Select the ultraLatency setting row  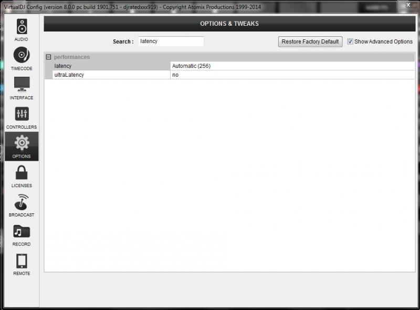point(230,75)
